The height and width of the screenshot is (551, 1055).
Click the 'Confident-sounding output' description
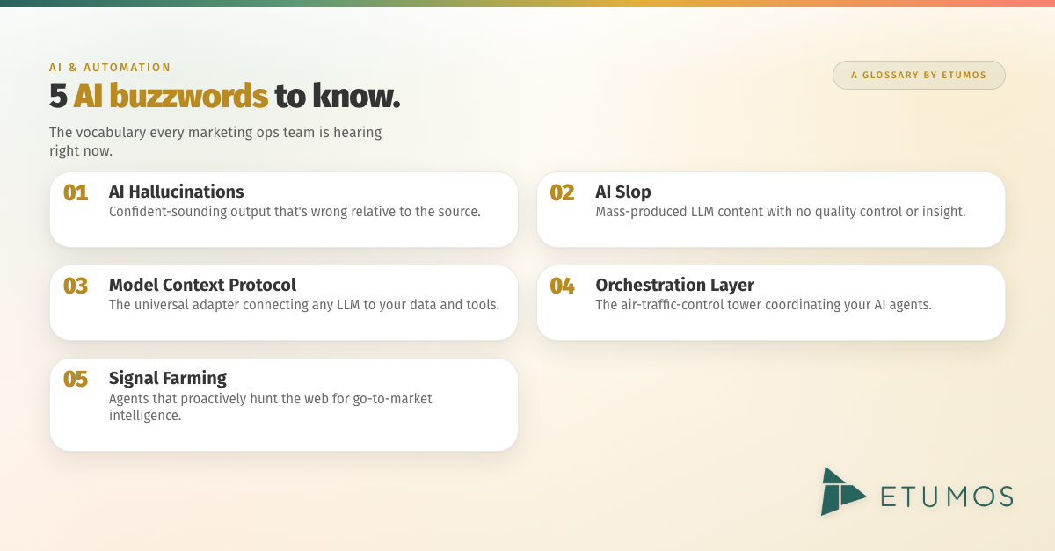(295, 212)
